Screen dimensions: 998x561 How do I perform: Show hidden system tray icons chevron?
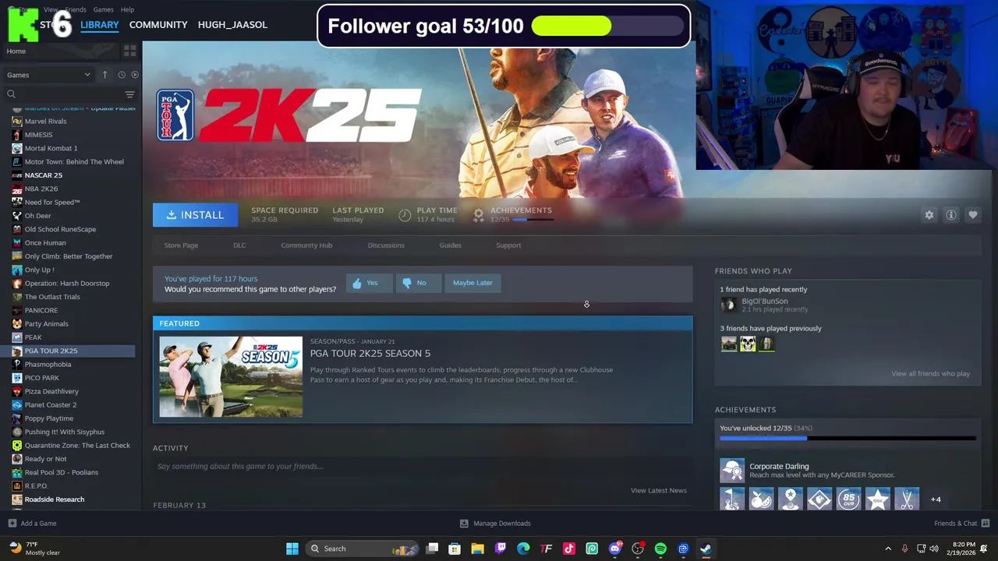888,549
